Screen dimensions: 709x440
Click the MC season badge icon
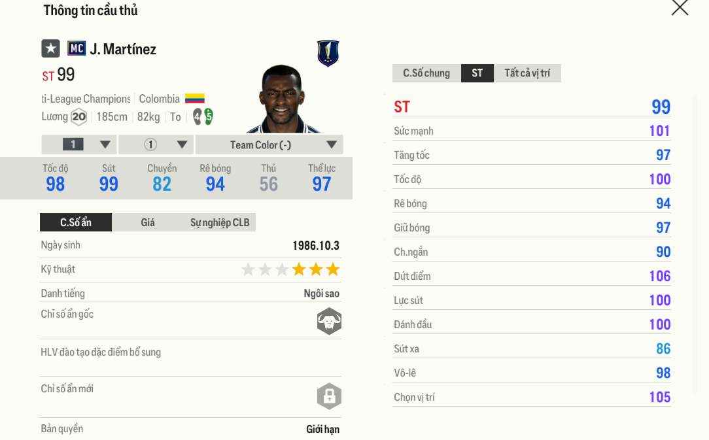point(77,48)
